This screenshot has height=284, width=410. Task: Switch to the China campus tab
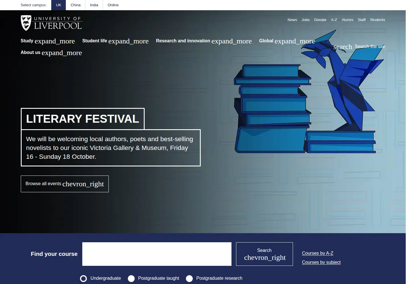(75, 5)
